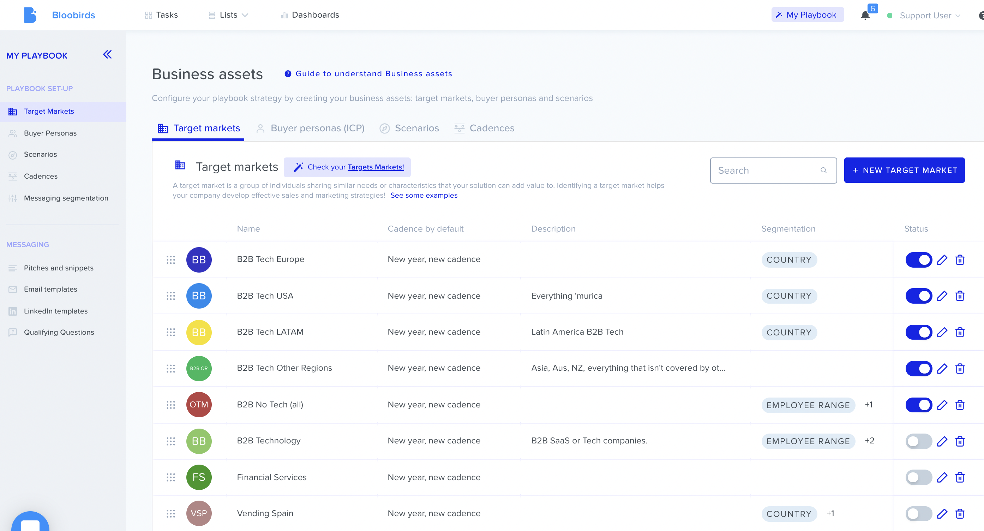This screenshot has height=531, width=984.
Task: Toggle off B2B Tech USA status
Action: click(918, 296)
